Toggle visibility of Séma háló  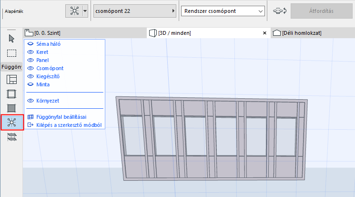click(30, 44)
